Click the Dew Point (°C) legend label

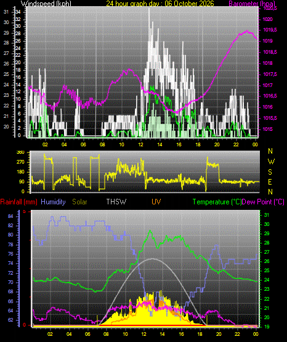(x=263, y=202)
